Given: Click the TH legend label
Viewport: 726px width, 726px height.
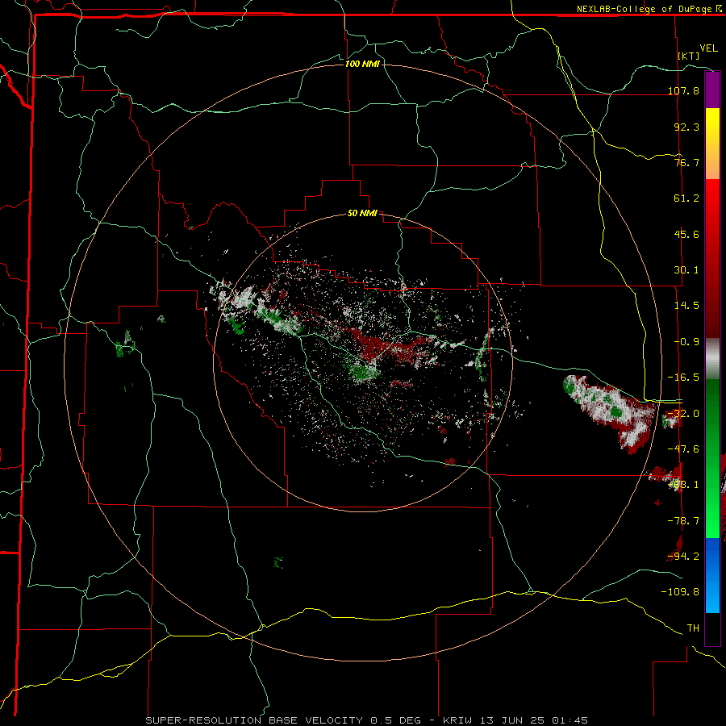Looking at the screenshot, I should [x=693, y=628].
